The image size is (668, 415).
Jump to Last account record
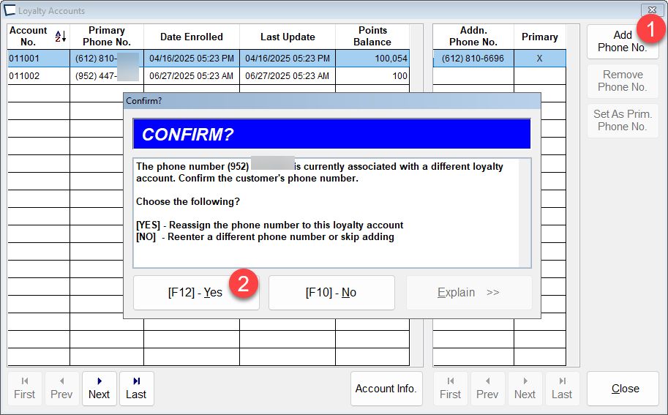136,389
